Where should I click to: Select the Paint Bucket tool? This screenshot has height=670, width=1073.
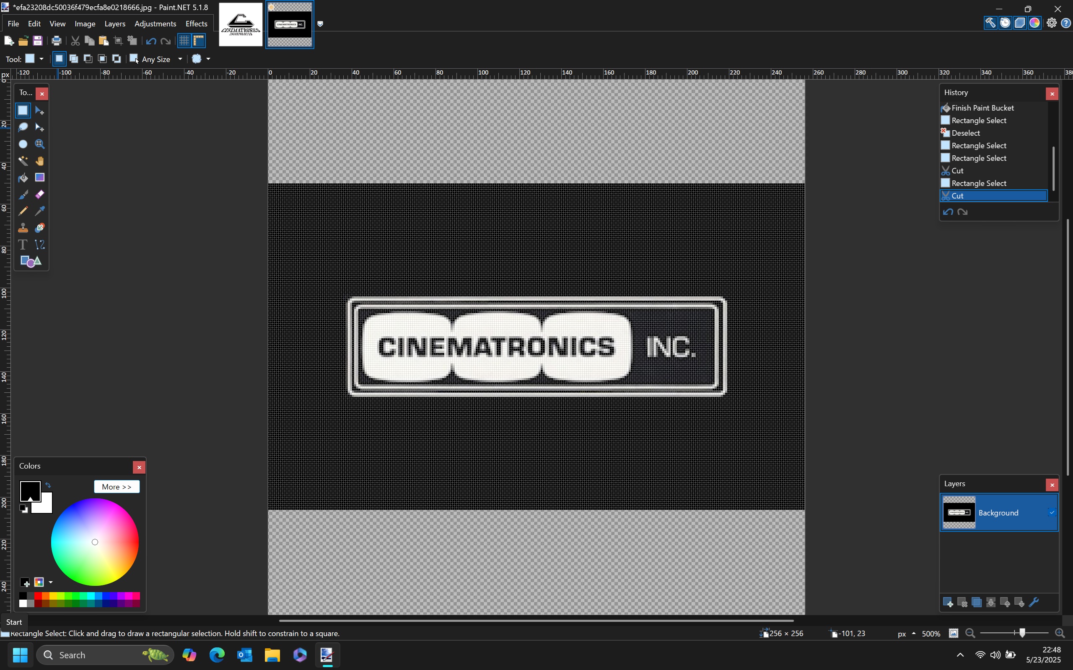(x=23, y=178)
